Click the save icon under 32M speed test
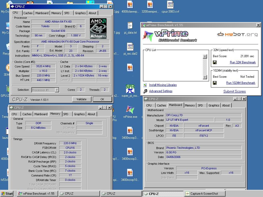 click(x=215, y=62)
